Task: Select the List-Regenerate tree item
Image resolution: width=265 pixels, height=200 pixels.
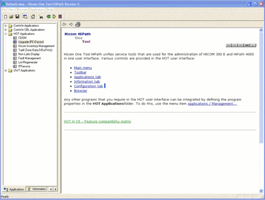Action: point(28,62)
